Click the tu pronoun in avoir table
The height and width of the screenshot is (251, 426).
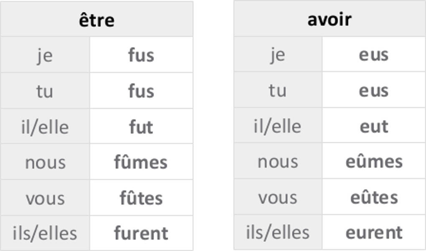point(278,90)
